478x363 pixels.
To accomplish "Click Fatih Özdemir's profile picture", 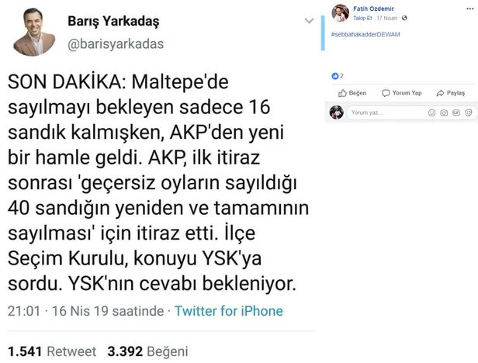I will [x=340, y=12].
